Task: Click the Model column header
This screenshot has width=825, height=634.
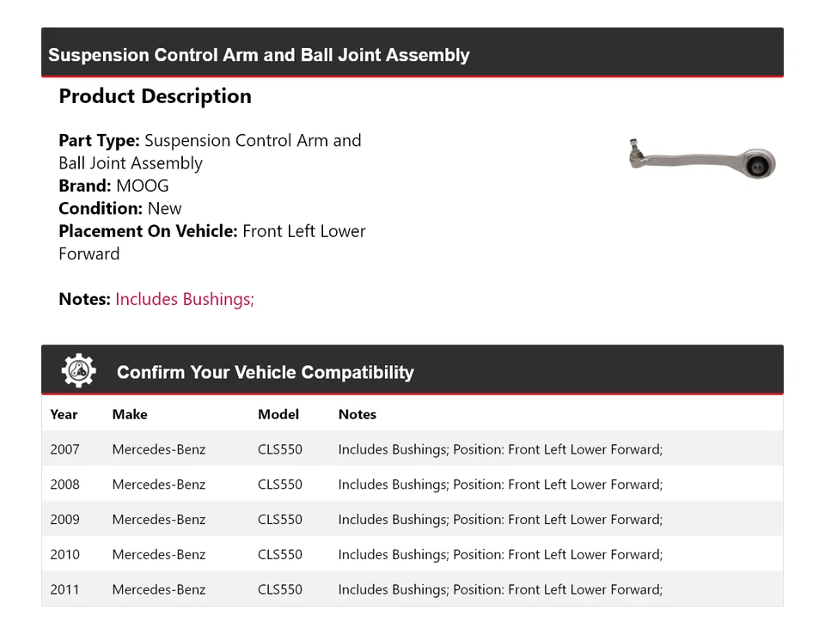Action: pos(278,414)
